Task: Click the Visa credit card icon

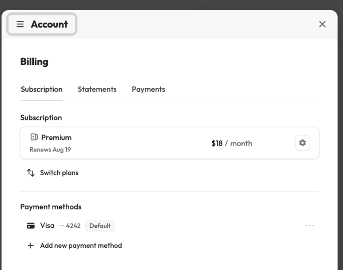Action: click(31, 226)
